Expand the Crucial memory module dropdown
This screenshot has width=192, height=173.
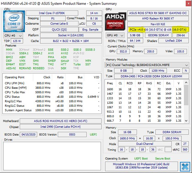tap(147, 65)
